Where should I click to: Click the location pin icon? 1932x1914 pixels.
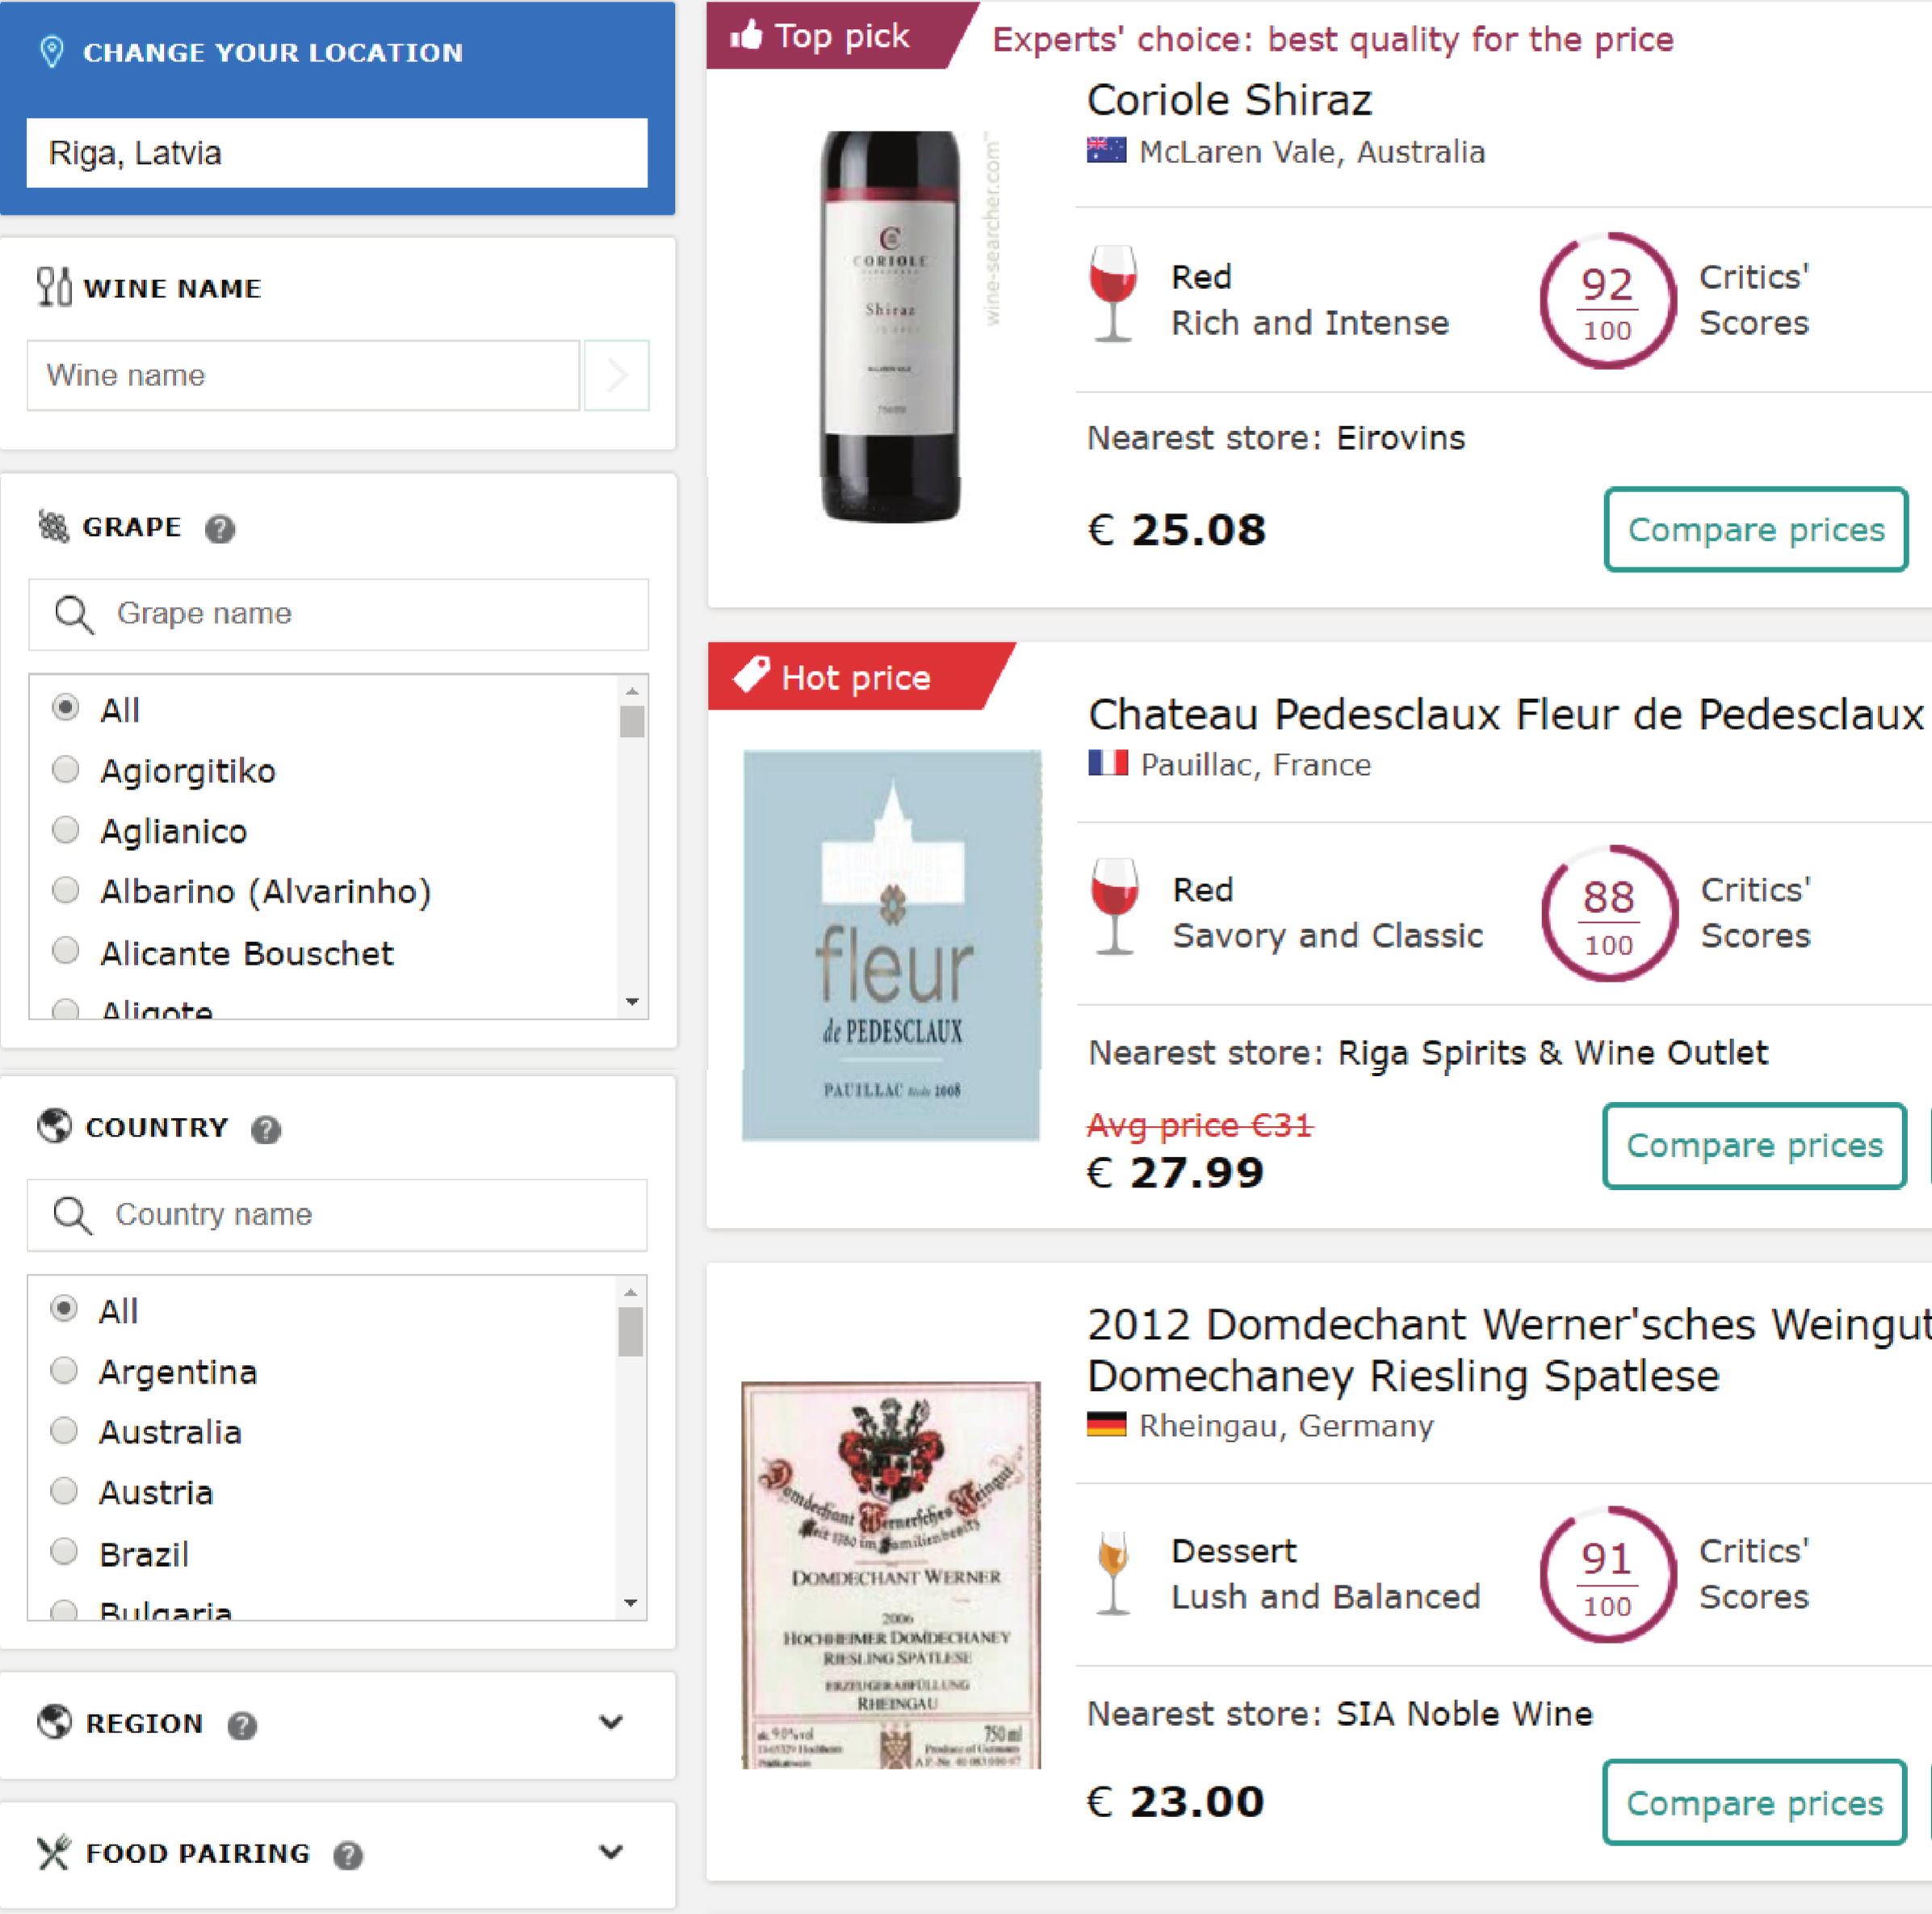pos(52,51)
